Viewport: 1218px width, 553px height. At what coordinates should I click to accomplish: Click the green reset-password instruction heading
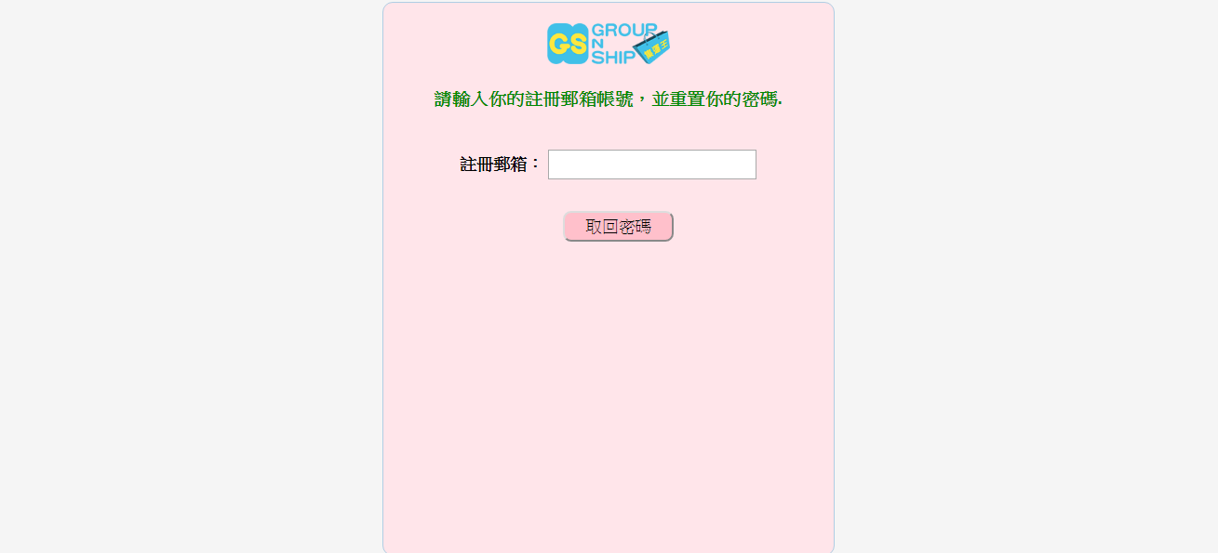tap(609, 99)
